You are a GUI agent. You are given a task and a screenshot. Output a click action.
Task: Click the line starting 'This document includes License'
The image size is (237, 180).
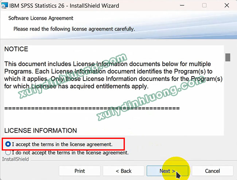click(x=108, y=64)
